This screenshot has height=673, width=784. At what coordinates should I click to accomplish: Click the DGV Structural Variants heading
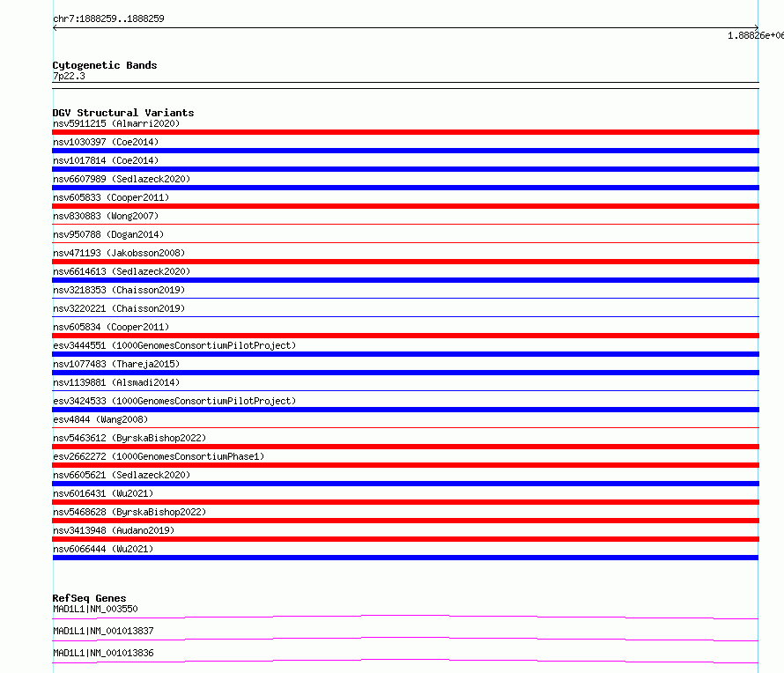[x=123, y=113]
